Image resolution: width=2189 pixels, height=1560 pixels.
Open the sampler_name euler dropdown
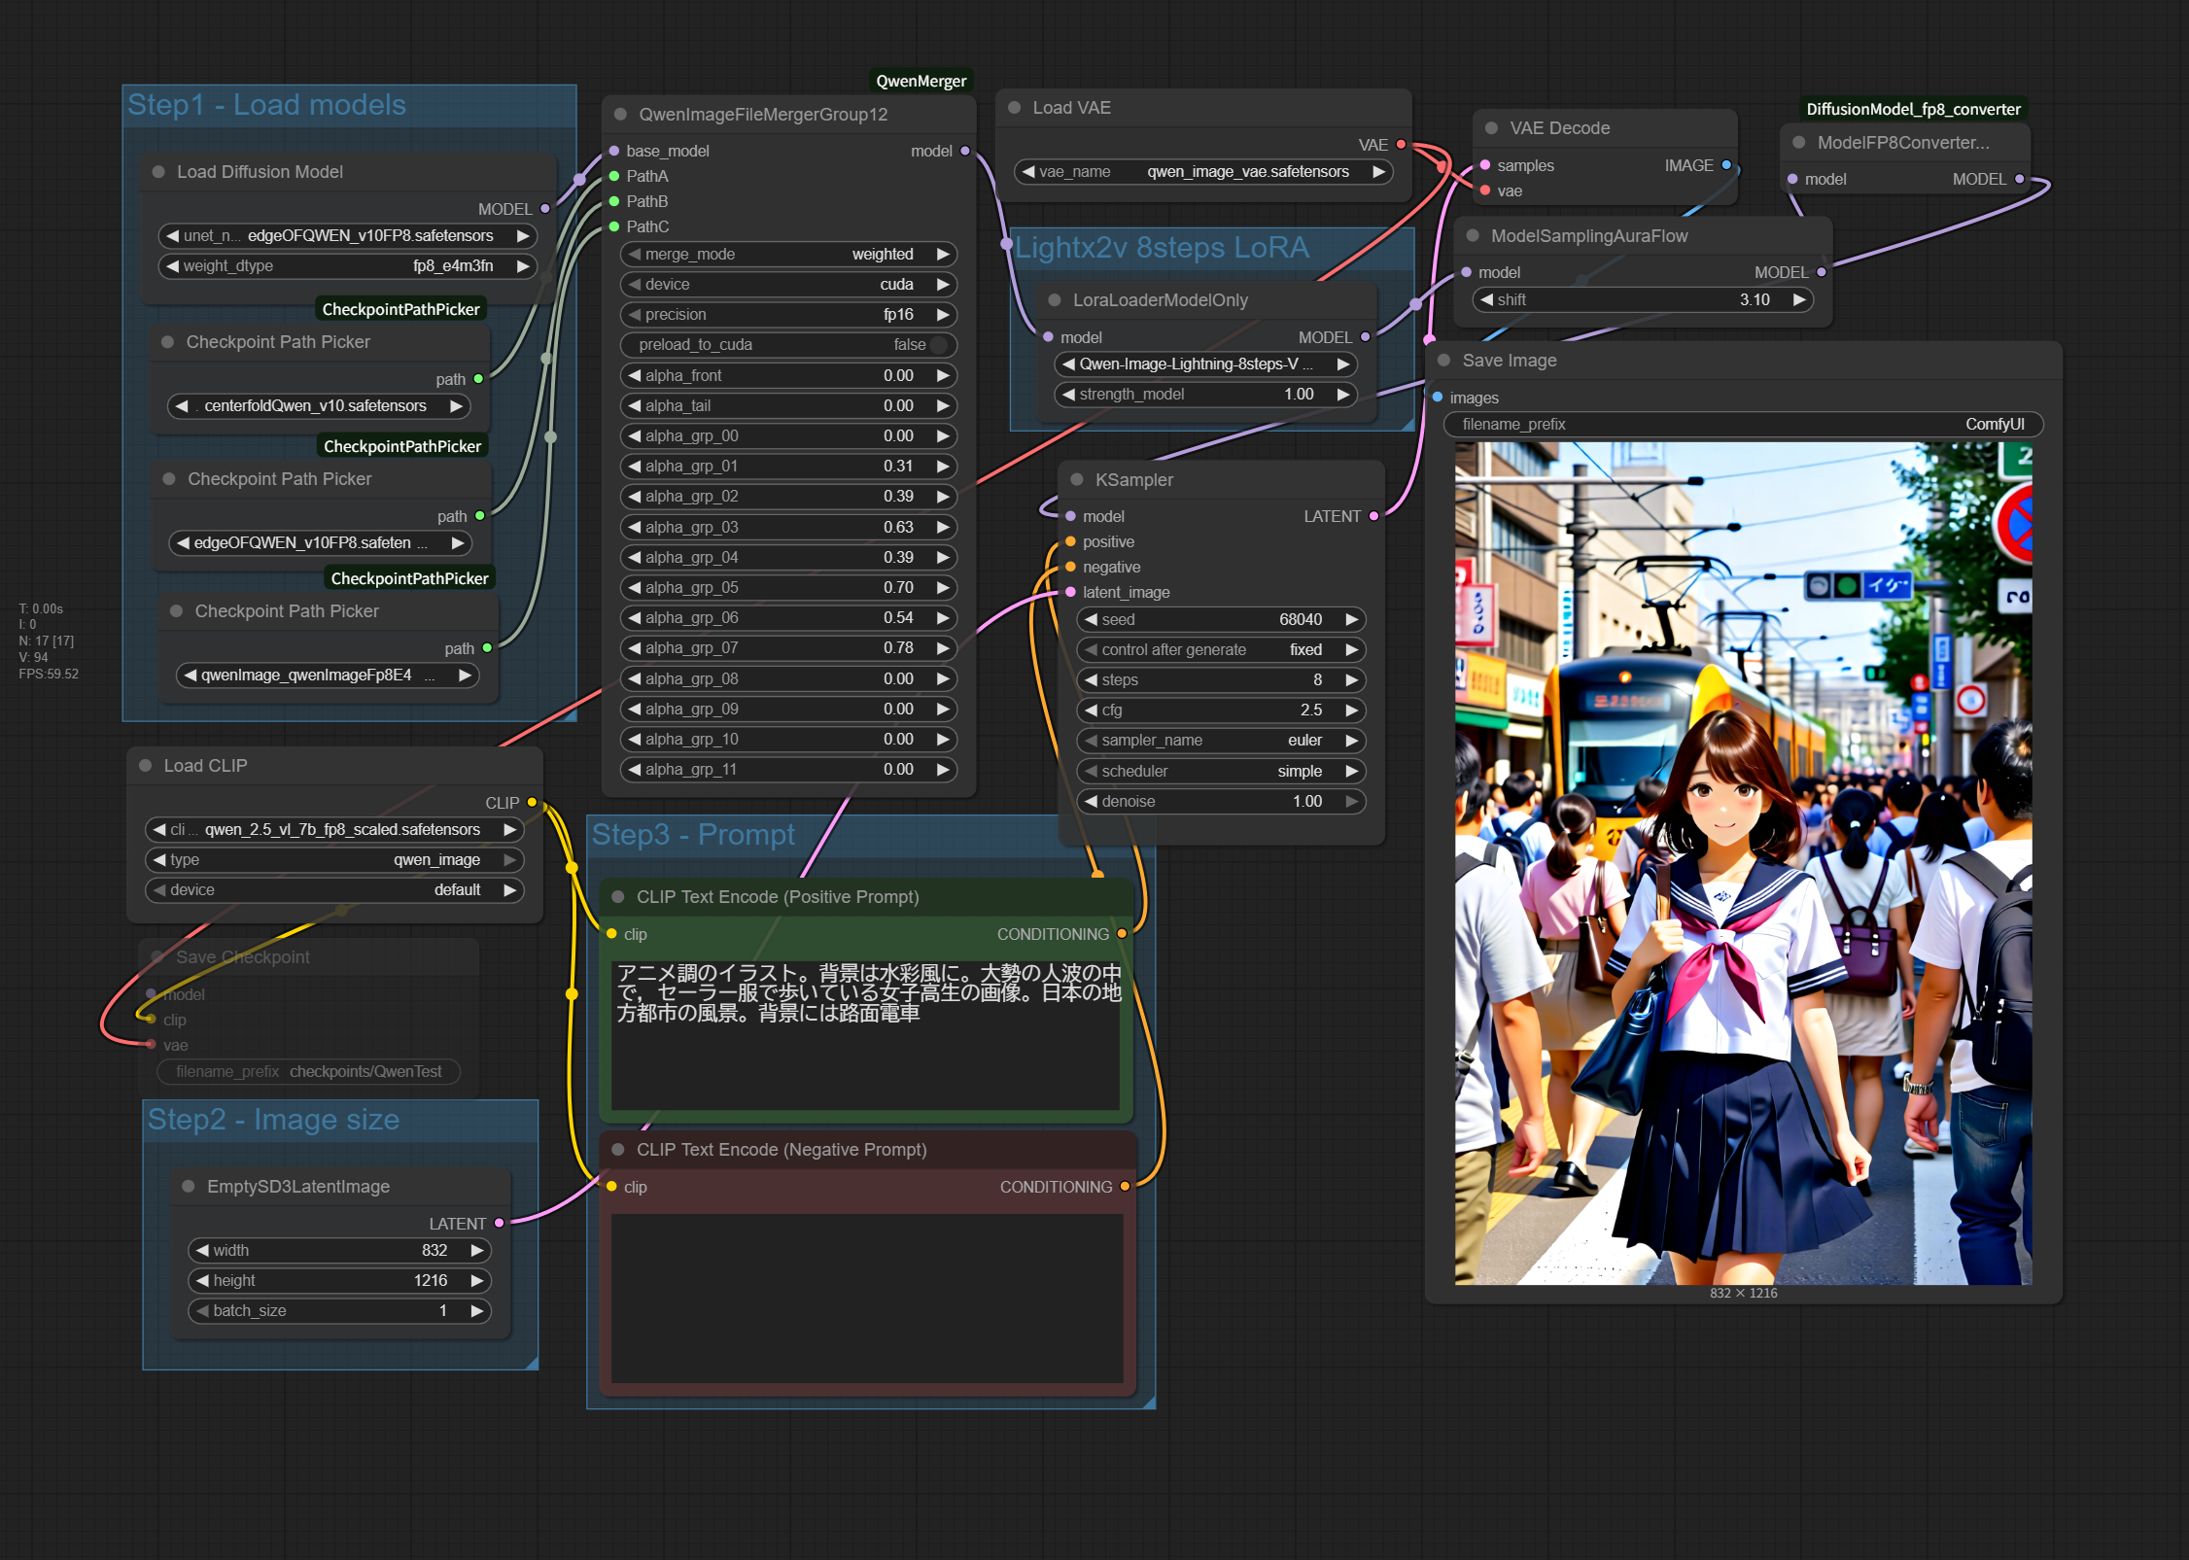point(1220,741)
